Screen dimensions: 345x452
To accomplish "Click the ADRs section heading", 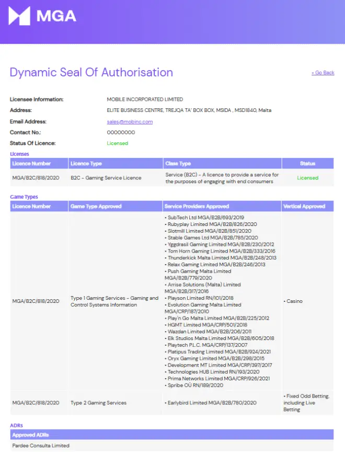I will coord(16,425).
